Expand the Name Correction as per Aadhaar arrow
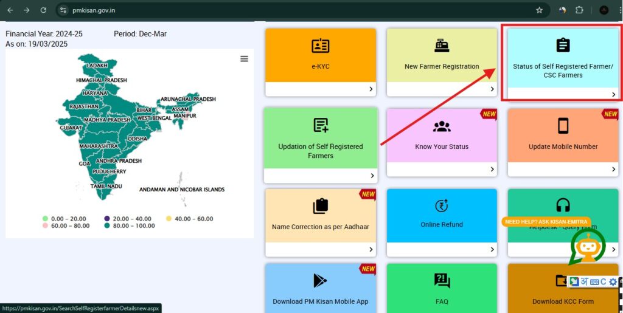This screenshot has height=313, width=623. pyautogui.click(x=371, y=249)
